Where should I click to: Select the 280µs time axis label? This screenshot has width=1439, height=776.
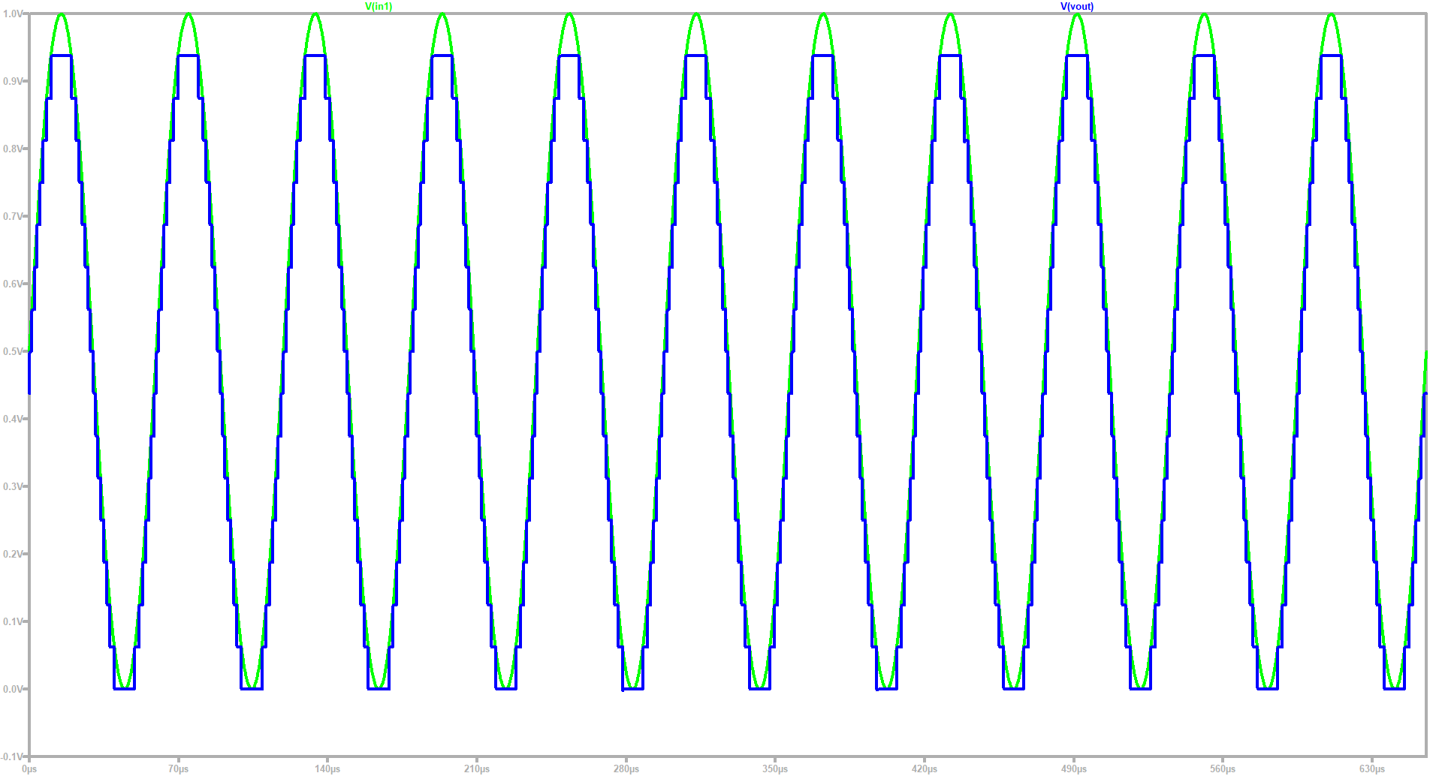click(x=626, y=769)
